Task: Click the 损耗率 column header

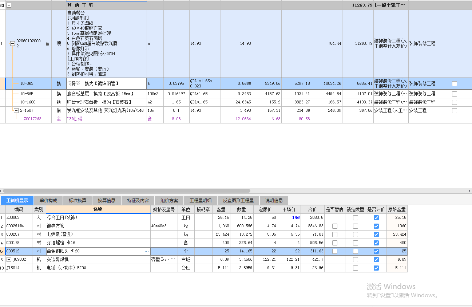Action: pyautogui.click(x=203, y=209)
